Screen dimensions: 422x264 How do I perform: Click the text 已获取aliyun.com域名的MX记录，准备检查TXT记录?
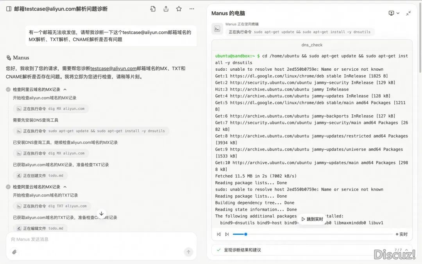pyautogui.click(x=61, y=165)
